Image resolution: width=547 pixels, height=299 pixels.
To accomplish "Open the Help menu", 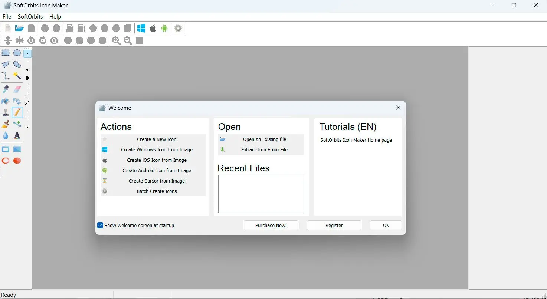I will 55,17.
